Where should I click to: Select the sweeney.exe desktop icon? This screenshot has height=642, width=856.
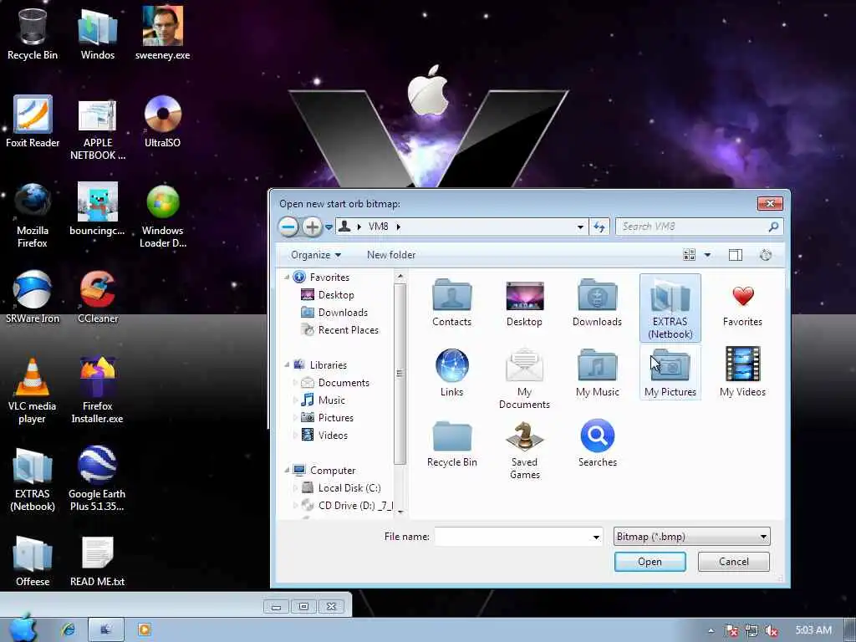[x=163, y=33]
